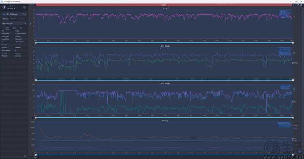Click left handle of Battery range slider
304x159 pixels.
tap(36, 155)
